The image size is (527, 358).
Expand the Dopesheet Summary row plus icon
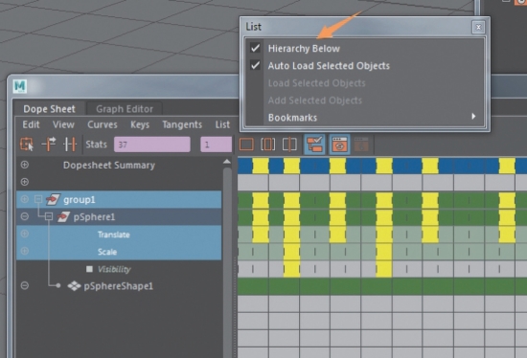(25, 165)
